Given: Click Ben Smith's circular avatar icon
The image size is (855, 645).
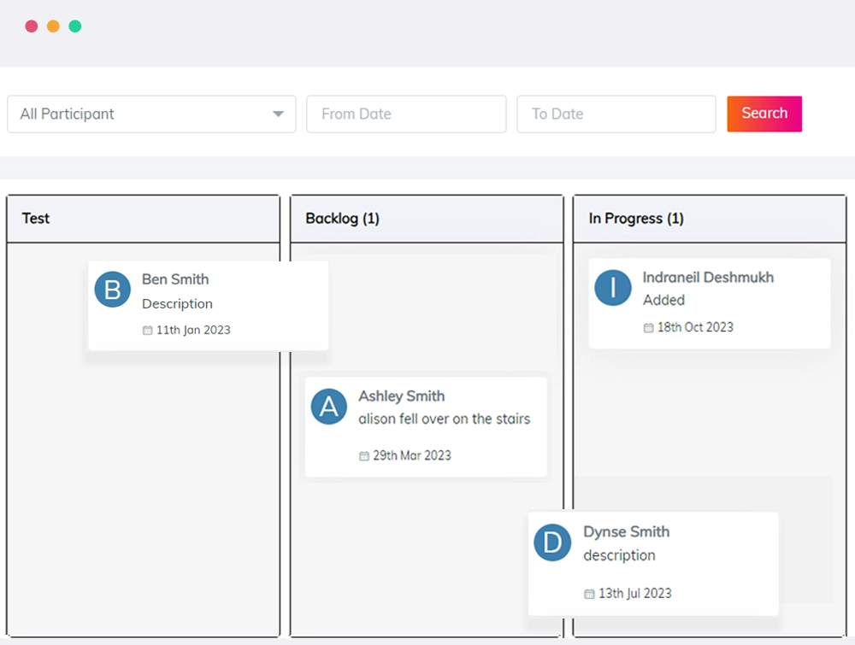Looking at the screenshot, I should [x=112, y=290].
